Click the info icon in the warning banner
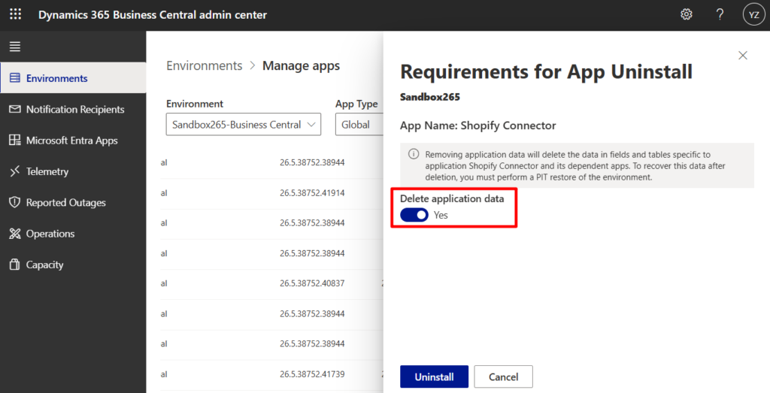Screen dimensions: 770x393 [x=414, y=153]
